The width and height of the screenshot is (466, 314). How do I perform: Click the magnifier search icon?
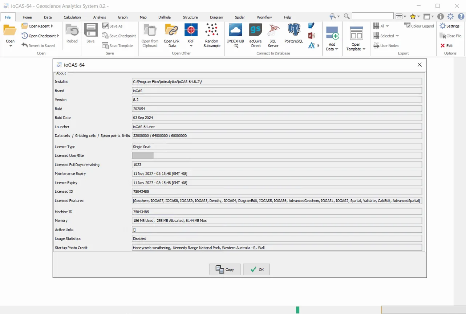[x=347, y=16]
